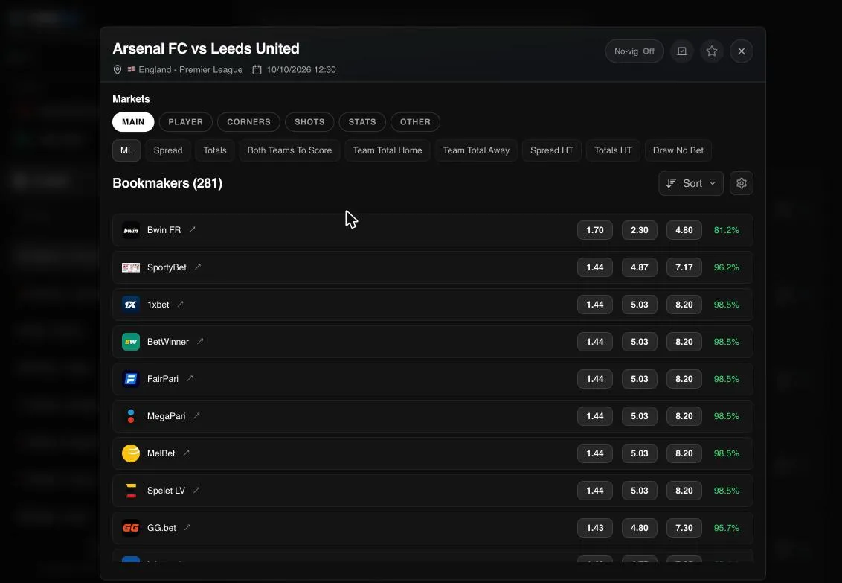This screenshot has width=842, height=583.
Task: Select Team Total Away market
Action: tap(476, 150)
